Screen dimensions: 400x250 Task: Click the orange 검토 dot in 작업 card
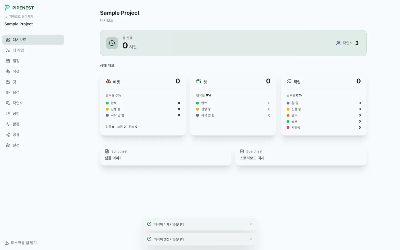pyautogui.click(x=288, y=115)
